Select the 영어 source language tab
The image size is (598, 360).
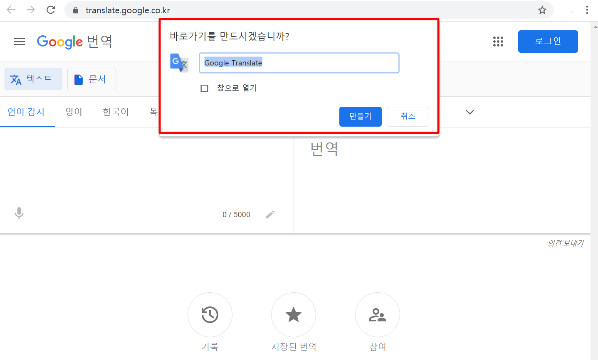tap(74, 112)
